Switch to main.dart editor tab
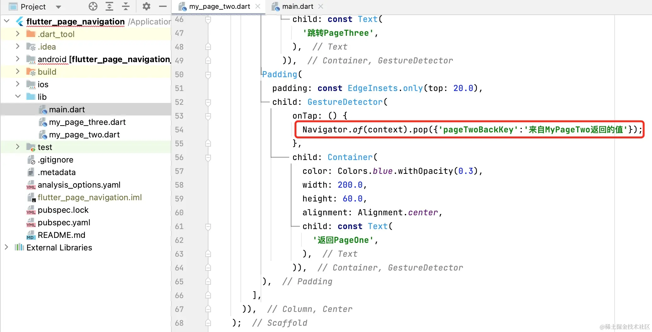Image resolution: width=652 pixels, height=332 pixels. pos(297,6)
